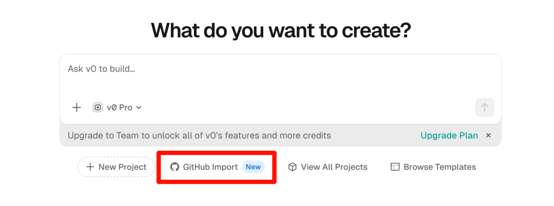Click the plus icon in New Project
Screen dimensions: 554x206
pyautogui.click(x=90, y=167)
